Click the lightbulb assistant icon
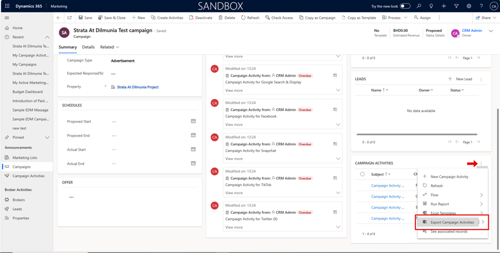This screenshot has height=253, width=500. [x=431, y=6]
